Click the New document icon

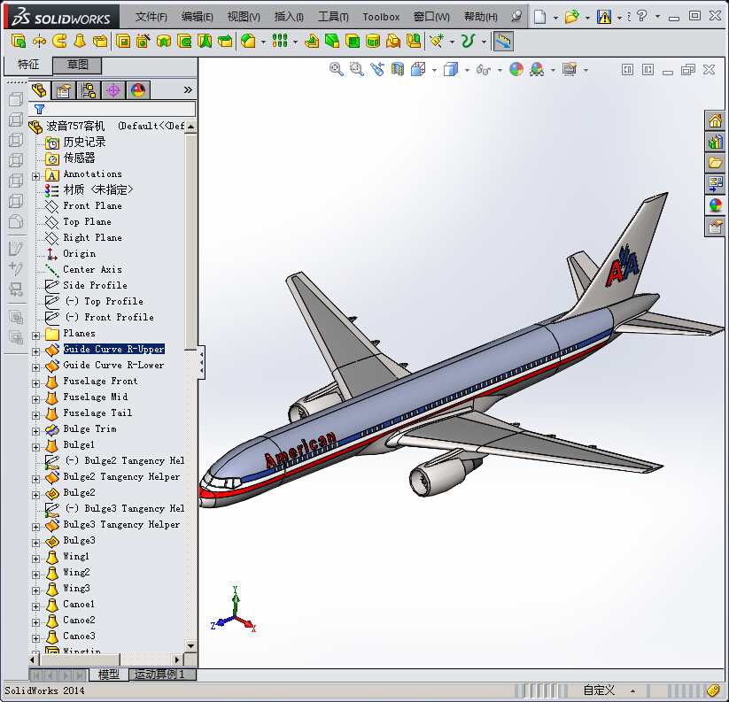coord(539,17)
